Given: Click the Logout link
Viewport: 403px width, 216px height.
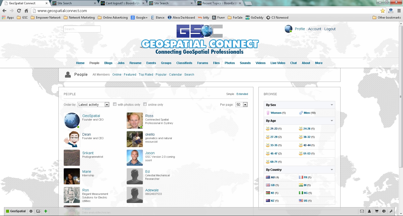Looking at the screenshot, I should [x=330, y=29].
